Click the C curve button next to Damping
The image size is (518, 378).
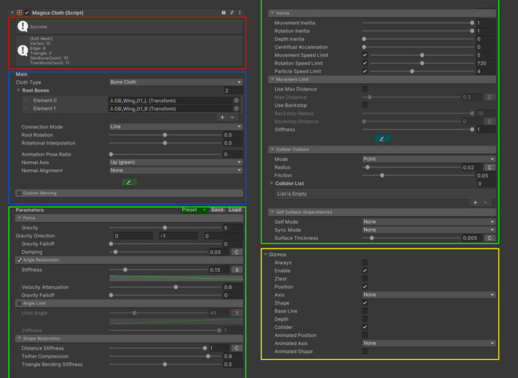point(237,252)
